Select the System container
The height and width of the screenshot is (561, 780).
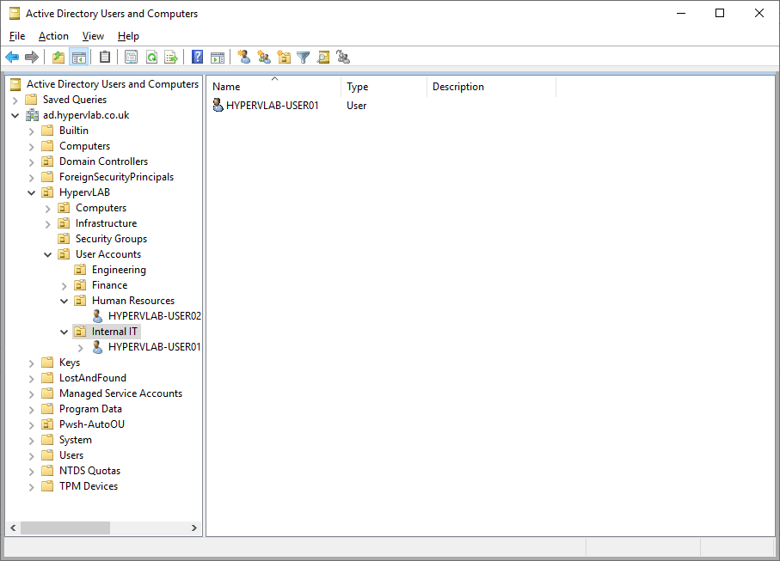coord(76,440)
